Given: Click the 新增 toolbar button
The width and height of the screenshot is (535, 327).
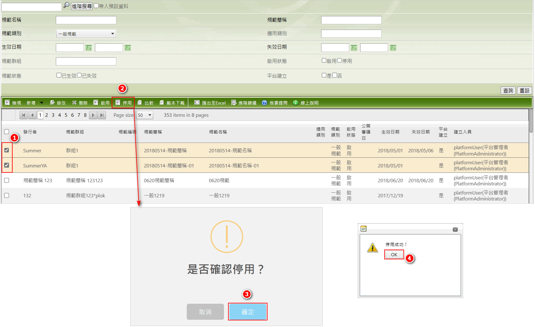Looking at the screenshot, I should click(x=31, y=103).
